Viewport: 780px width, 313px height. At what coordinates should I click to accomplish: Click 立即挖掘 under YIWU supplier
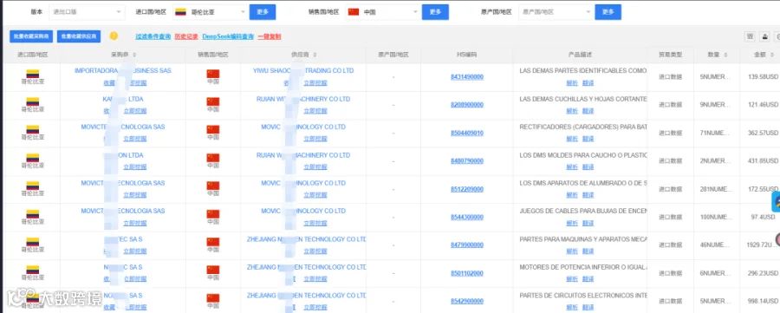pyautogui.click(x=315, y=83)
